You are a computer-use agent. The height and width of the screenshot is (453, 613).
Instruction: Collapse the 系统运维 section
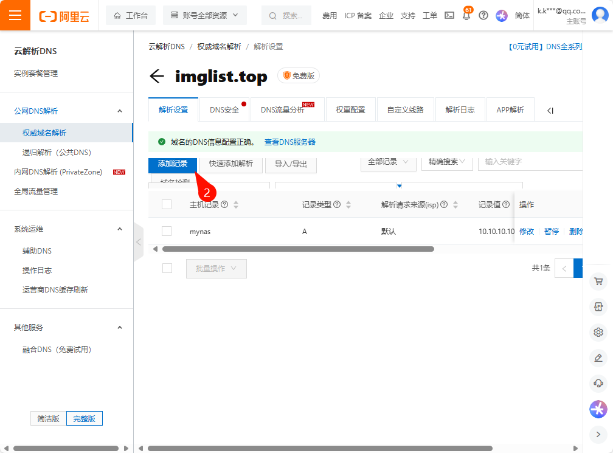120,229
